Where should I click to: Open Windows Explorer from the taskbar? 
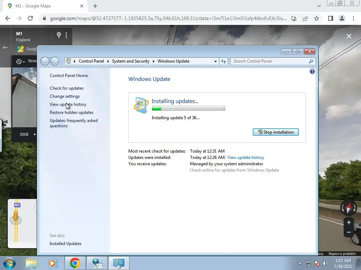(31, 263)
